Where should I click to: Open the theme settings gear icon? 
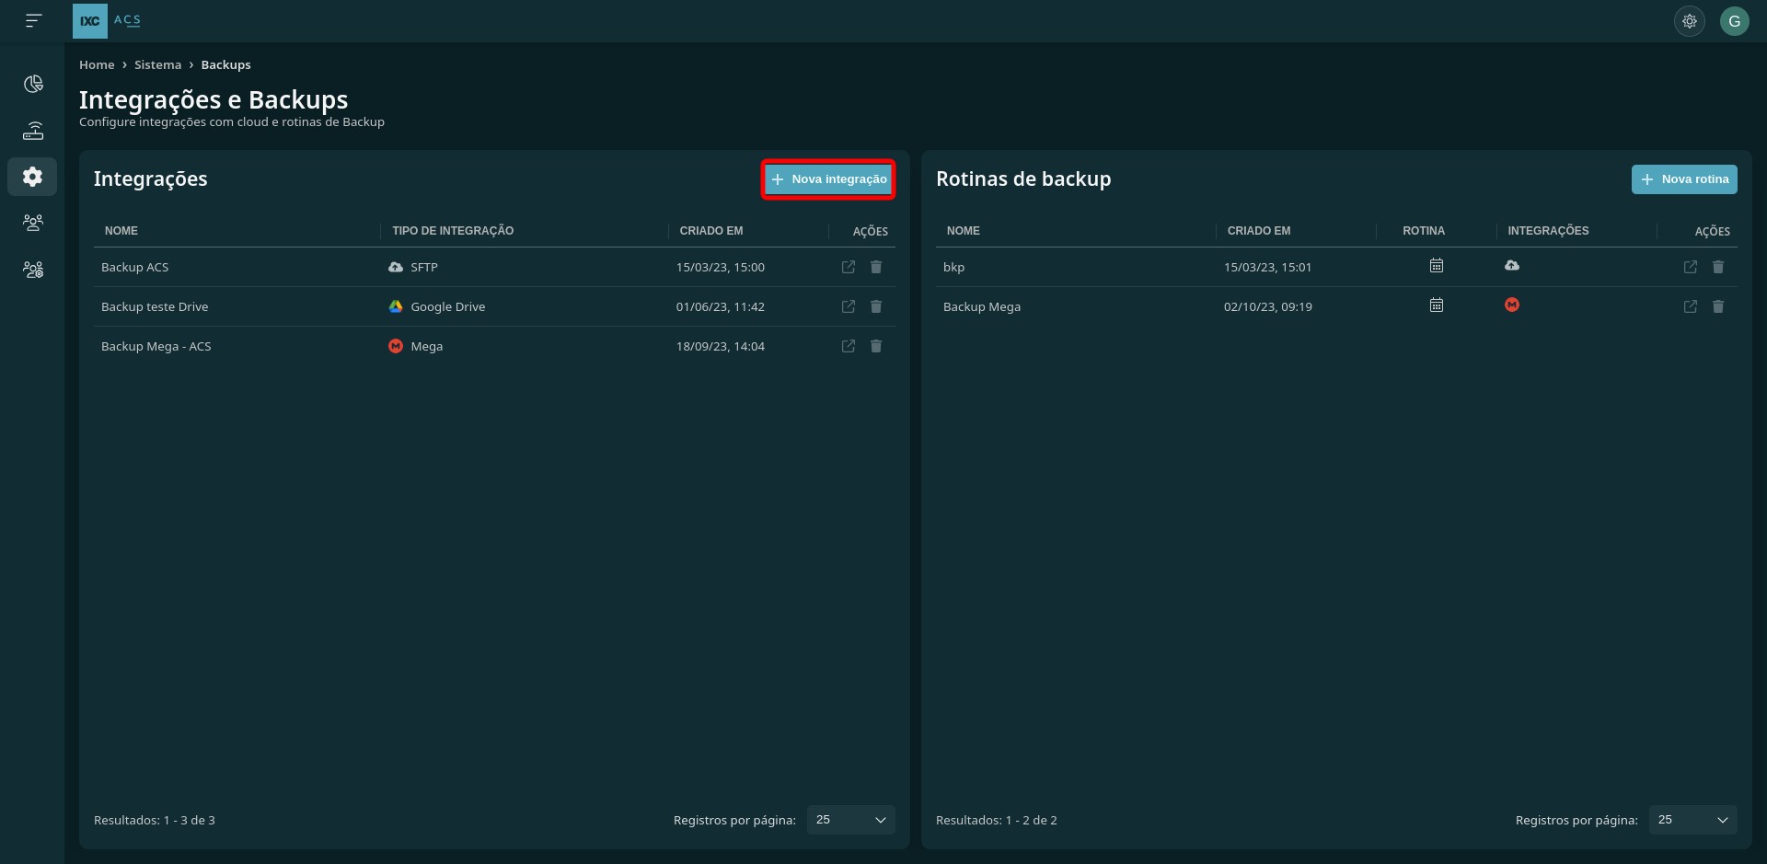click(1689, 20)
